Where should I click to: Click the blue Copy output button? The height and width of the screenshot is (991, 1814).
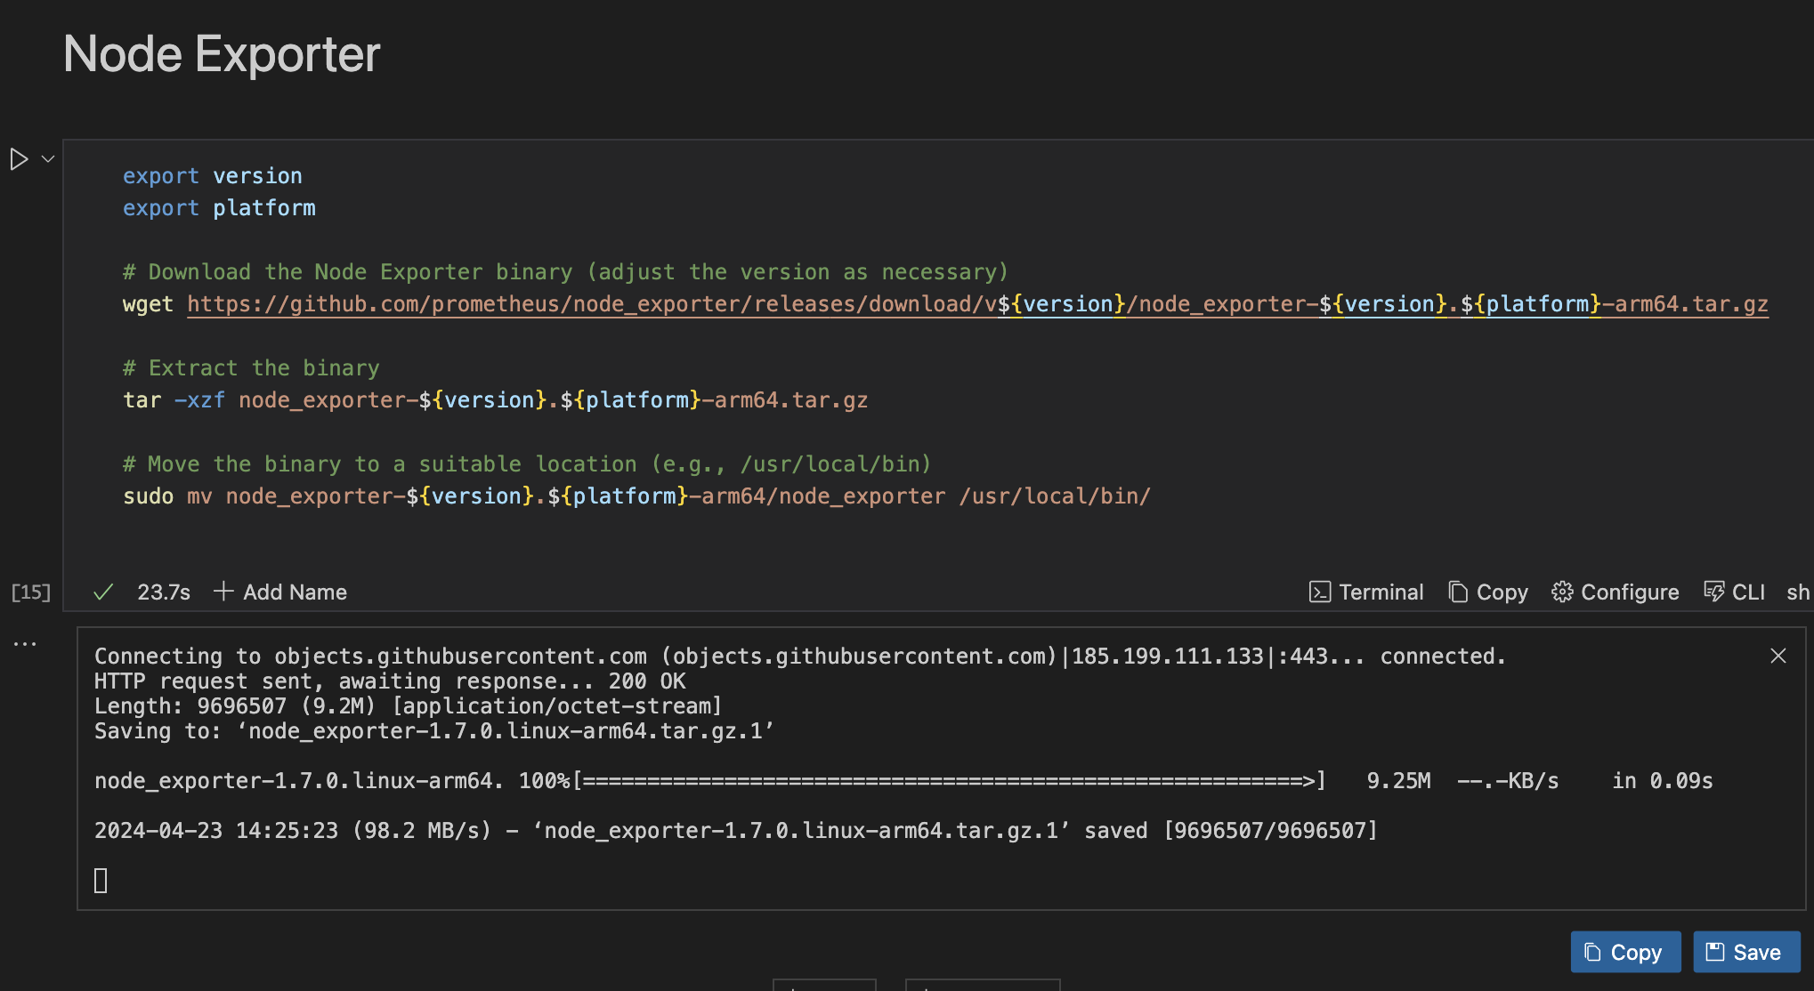pyautogui.click(x=1625, y=952)
